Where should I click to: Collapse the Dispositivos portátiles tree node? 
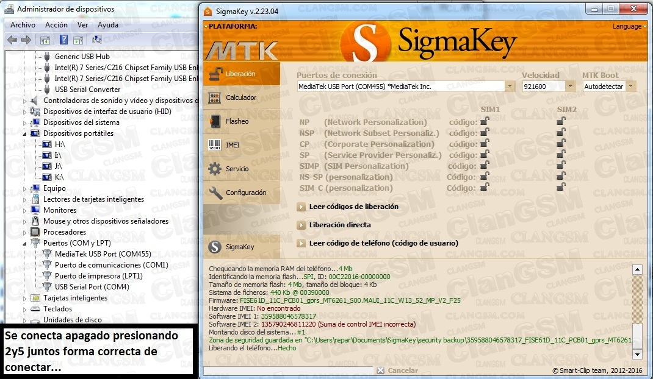coord(24,133)
